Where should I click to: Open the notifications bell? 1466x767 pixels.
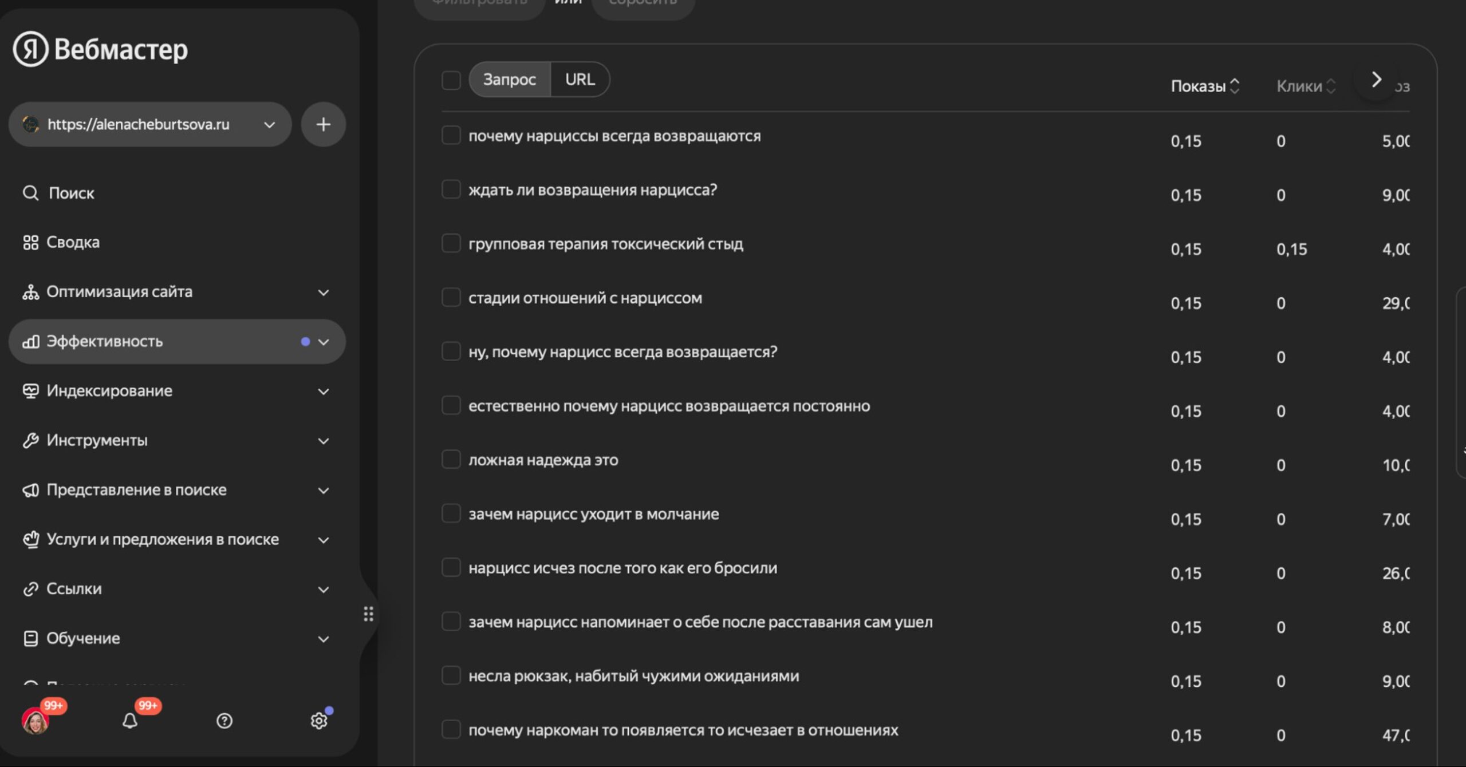click(x=130, y=721)
